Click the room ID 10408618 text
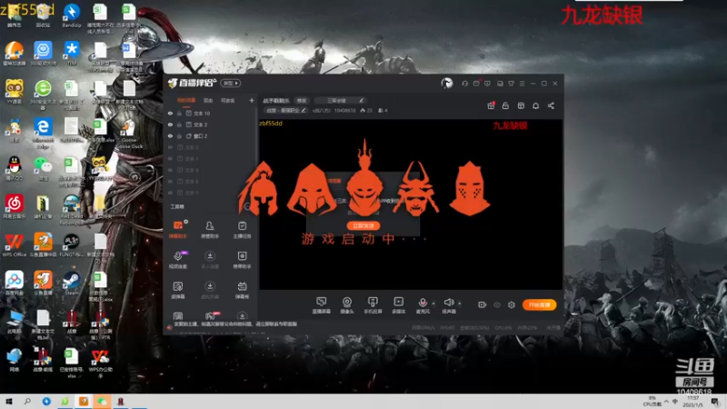Screen dimensions: 727x409 (345, 110)
